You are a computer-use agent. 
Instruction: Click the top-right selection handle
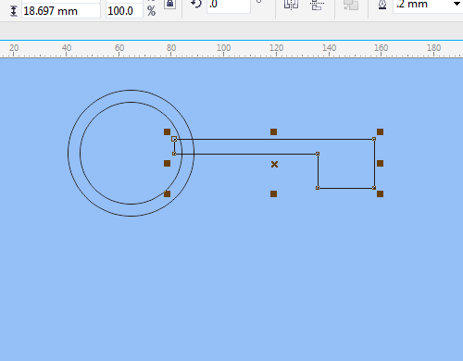(x=380, y=132)
